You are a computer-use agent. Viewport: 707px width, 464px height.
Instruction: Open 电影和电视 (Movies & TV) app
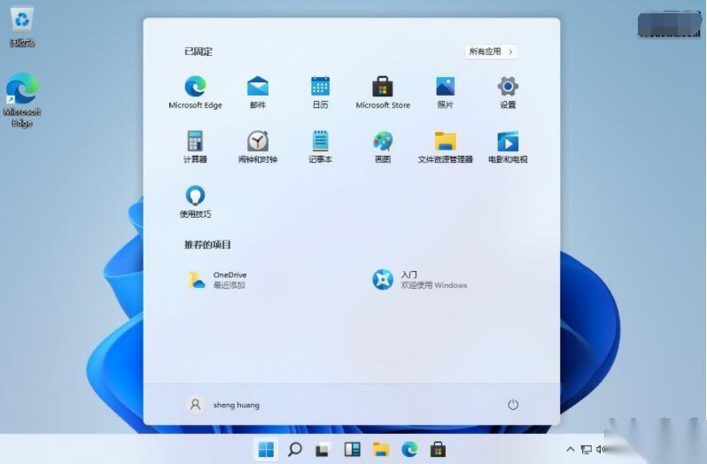(508, 142)
